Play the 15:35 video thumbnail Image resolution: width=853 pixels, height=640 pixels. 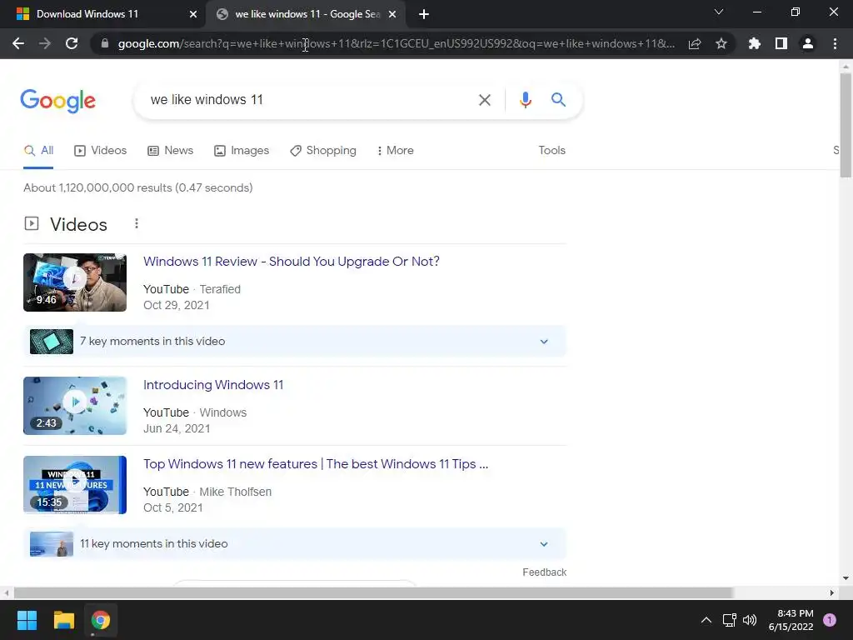tap(75, 485)
